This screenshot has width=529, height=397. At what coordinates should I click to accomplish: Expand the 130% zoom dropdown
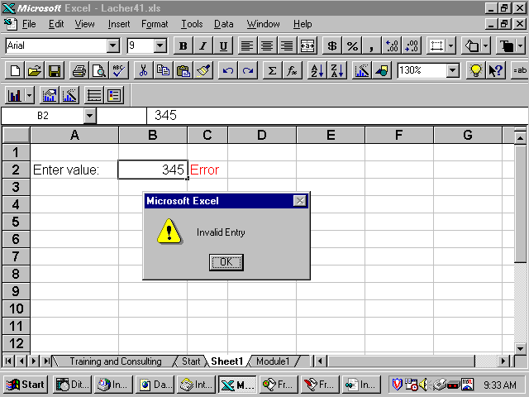point(453,70)
